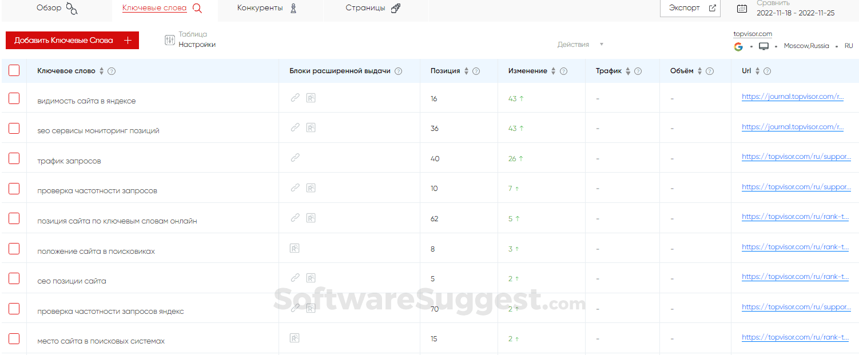Open the topvisor.com project link
859x355 pixels.
[753, 33]
